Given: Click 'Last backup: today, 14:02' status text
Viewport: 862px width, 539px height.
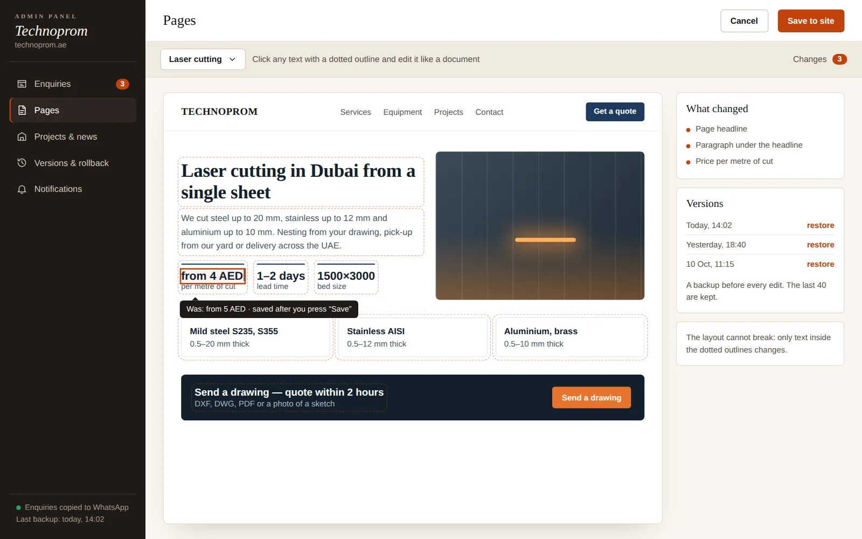Looking at the screenshot, I should pos(60,519).
